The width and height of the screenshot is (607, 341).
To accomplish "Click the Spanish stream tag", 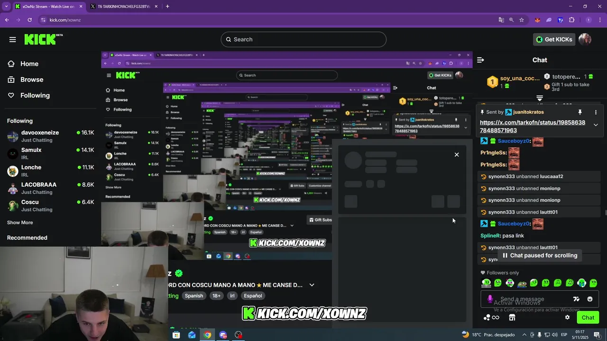I will (194, 296).
